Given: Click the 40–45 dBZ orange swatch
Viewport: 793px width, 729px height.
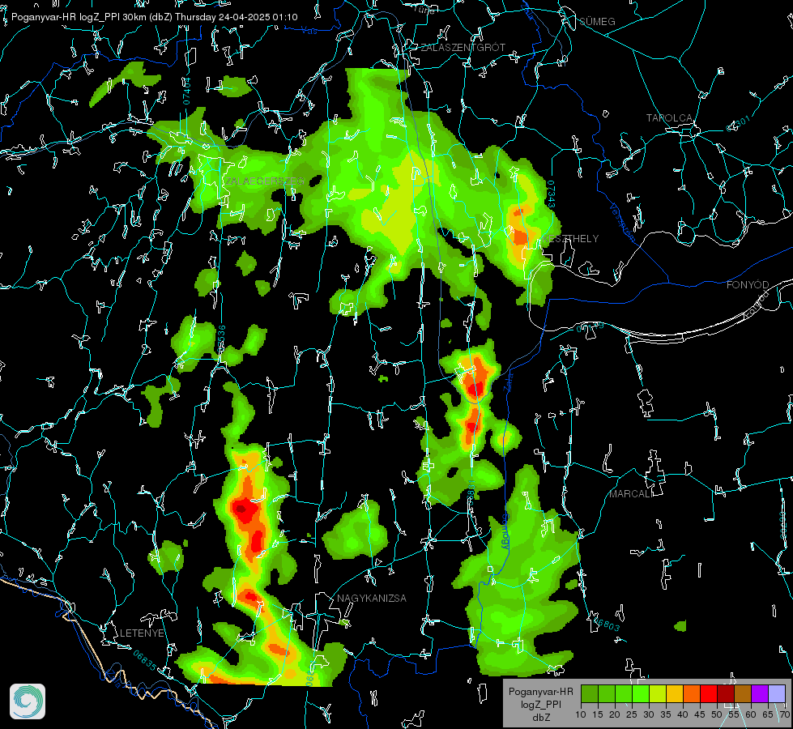Looking at the screenshot, I should 692,693.
